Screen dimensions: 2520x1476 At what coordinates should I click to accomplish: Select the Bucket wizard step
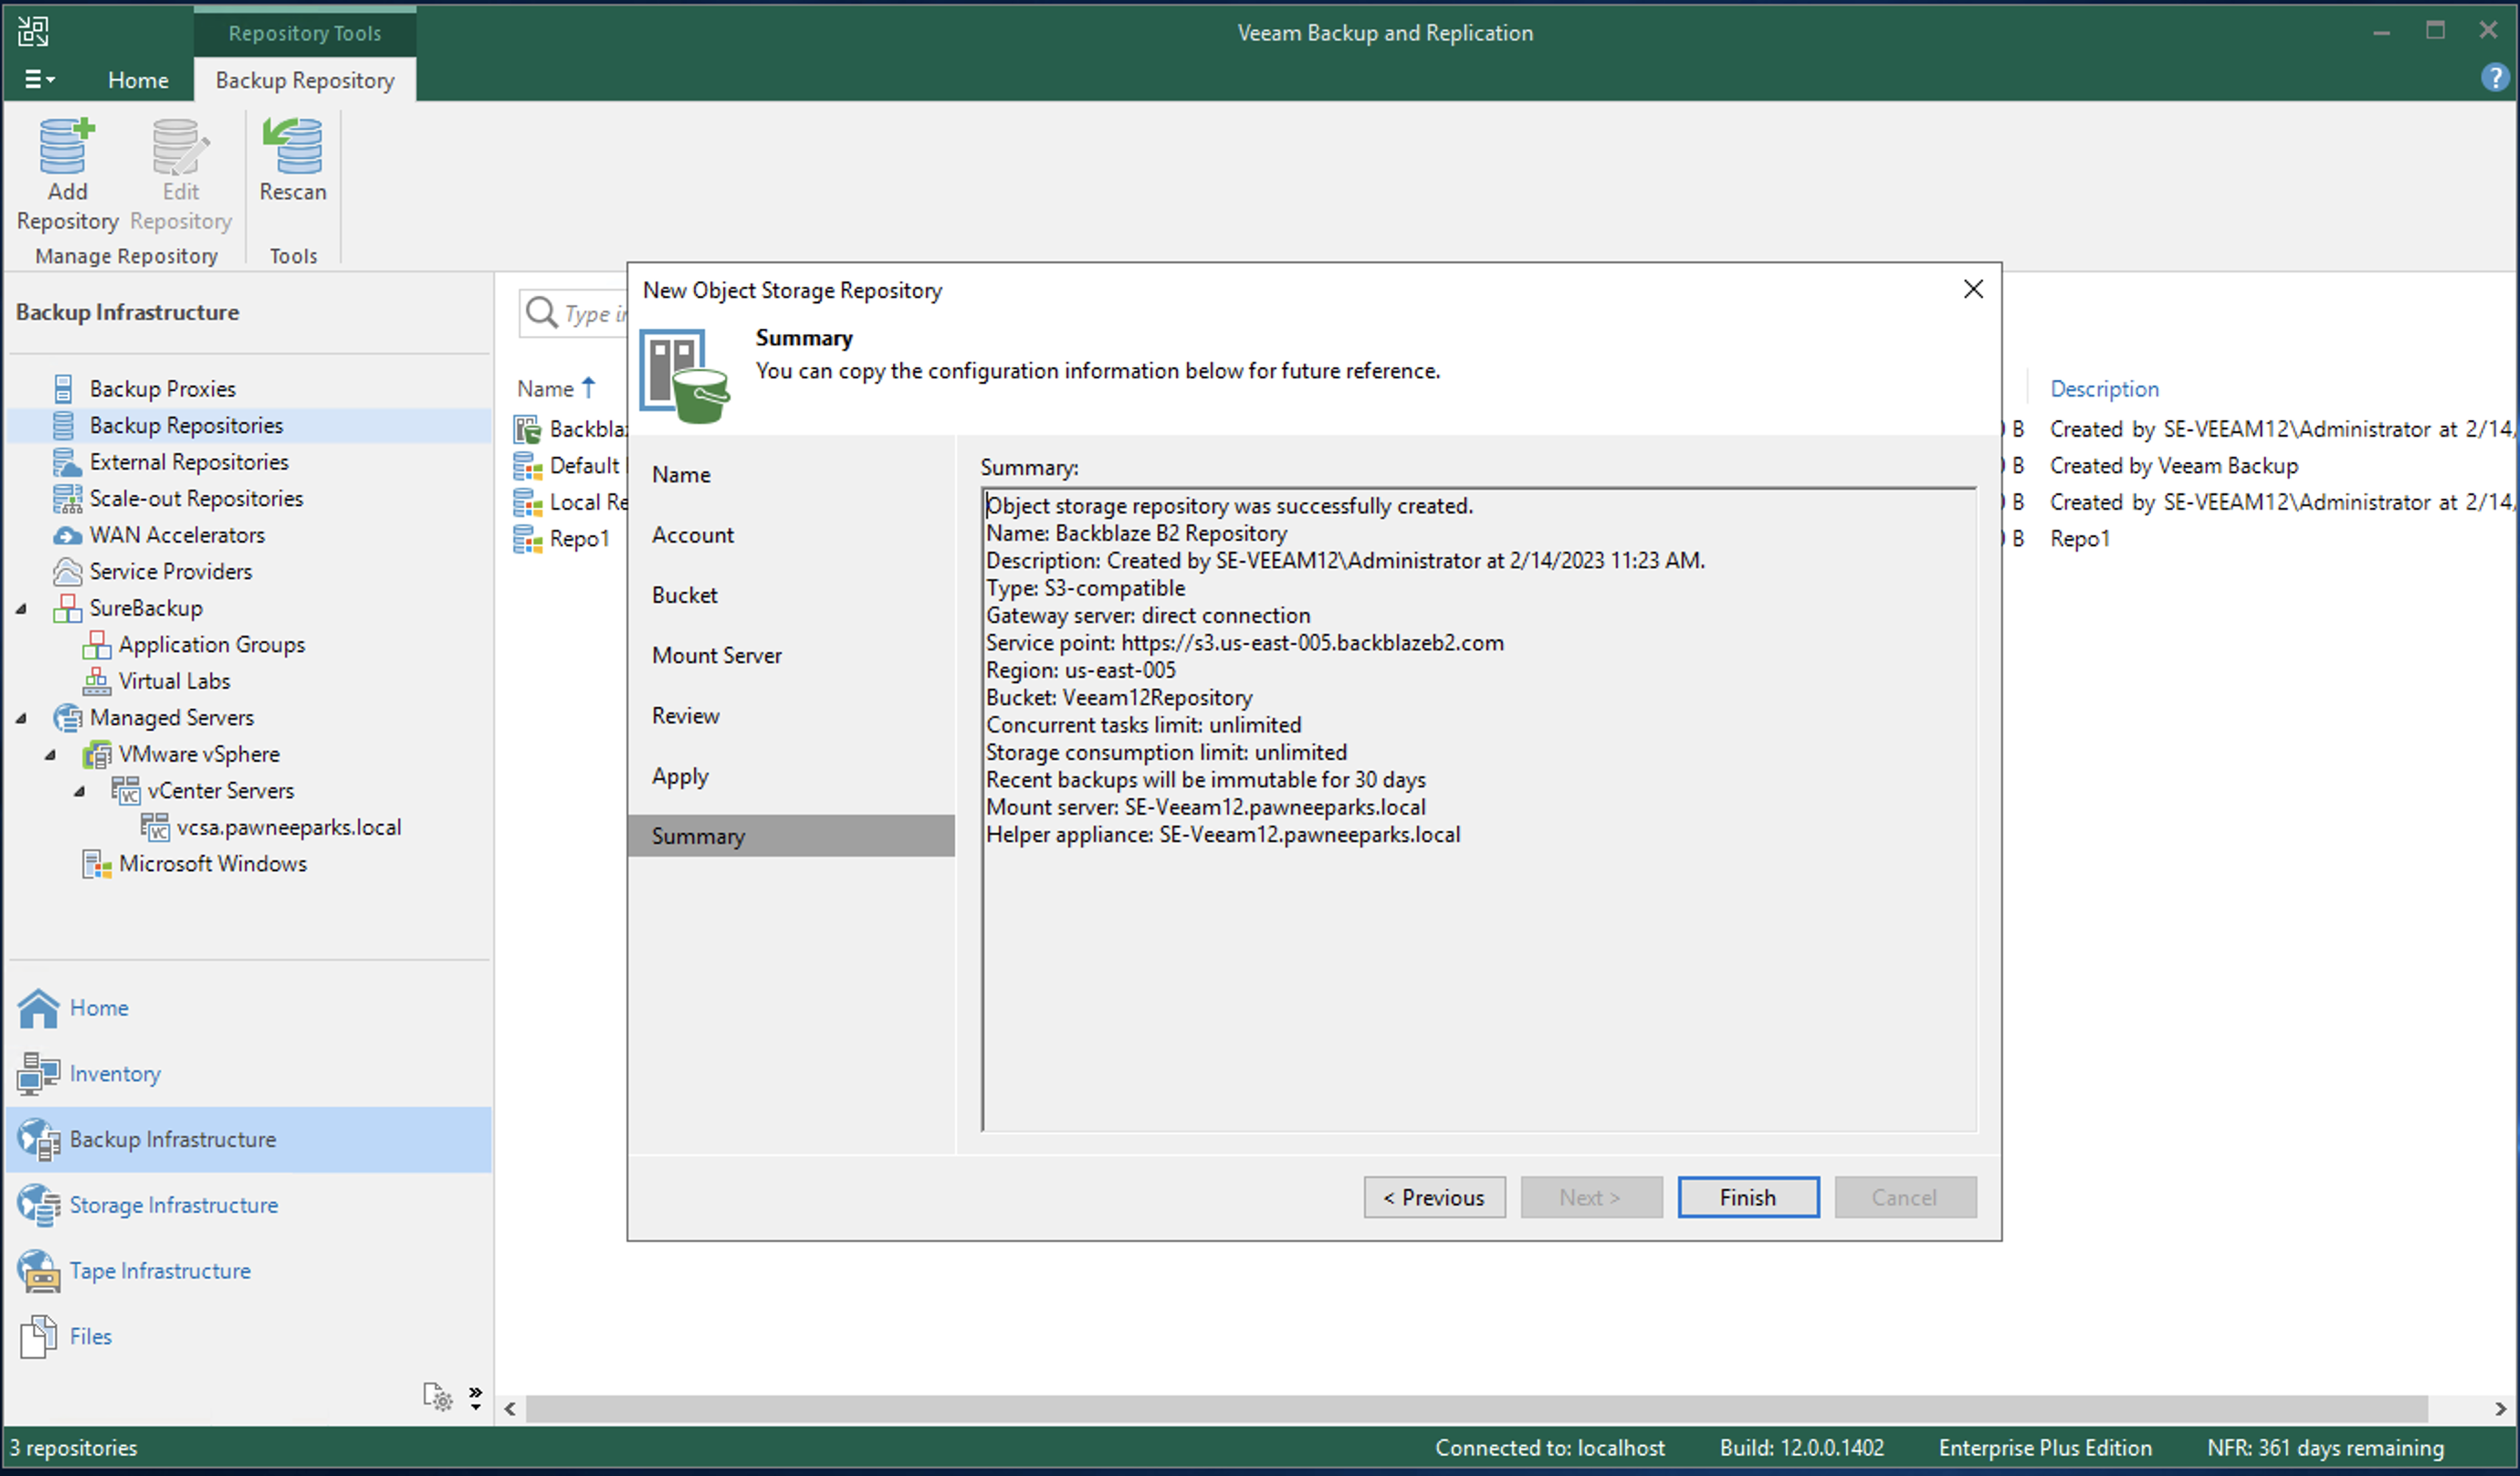684,595
